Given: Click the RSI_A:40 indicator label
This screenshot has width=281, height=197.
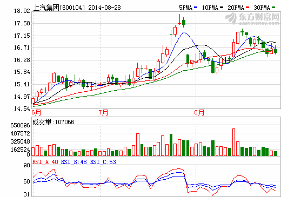Looking at the screenshot, I should pos(45,162).
